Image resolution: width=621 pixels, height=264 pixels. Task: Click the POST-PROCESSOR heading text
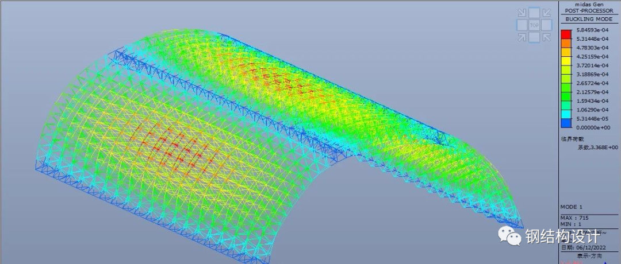coord(589,10)
